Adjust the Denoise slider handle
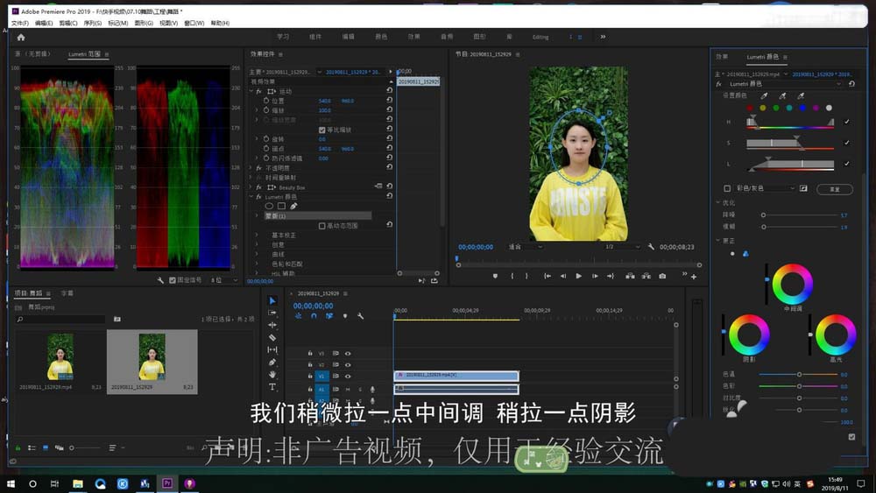The width and height of the screenshot is (876, 493). tap(763, 215)
